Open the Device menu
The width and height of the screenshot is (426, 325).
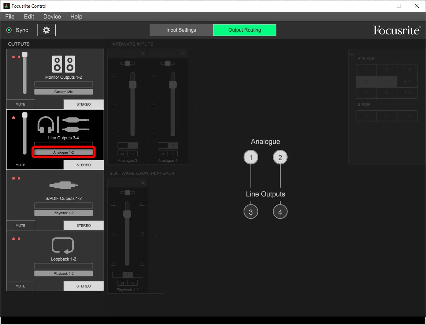coord(52,17)
